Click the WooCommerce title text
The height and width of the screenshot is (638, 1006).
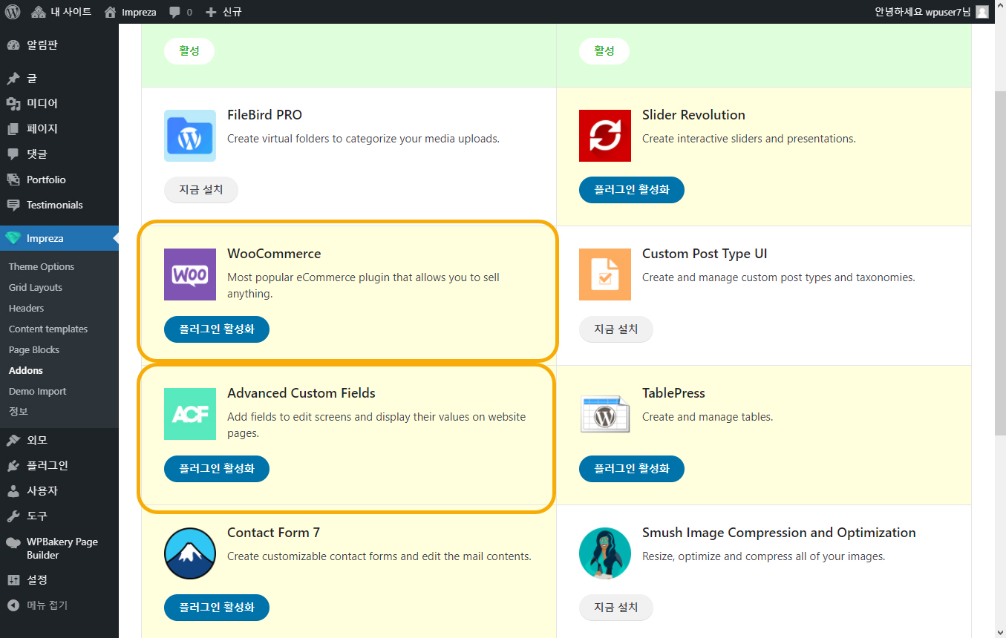[x=274, y=254]
